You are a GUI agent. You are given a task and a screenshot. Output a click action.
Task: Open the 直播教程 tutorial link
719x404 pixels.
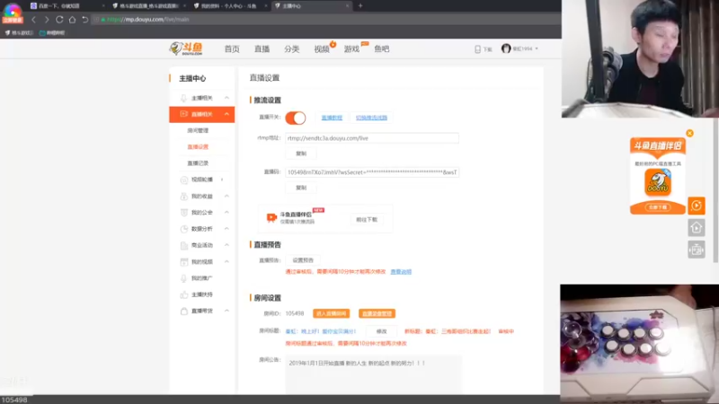click(332, 118)
